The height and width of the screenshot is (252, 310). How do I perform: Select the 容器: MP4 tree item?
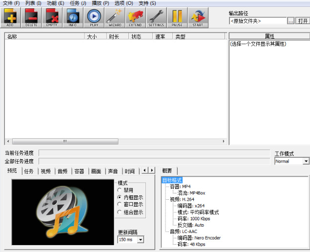[180, 187]
